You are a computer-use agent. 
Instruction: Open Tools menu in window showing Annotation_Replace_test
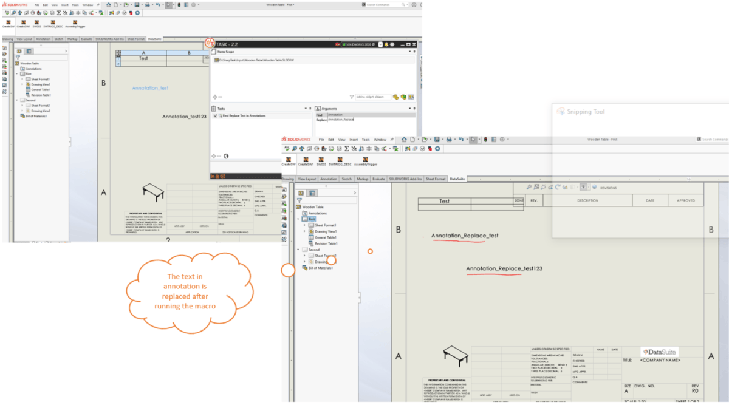click(x=366, y=139)
